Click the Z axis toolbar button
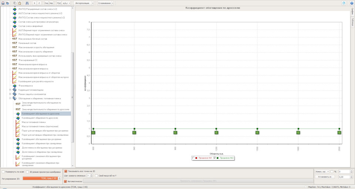Image resolution: width=355 pixels, height=189 pixels. [x=39, y=3]
